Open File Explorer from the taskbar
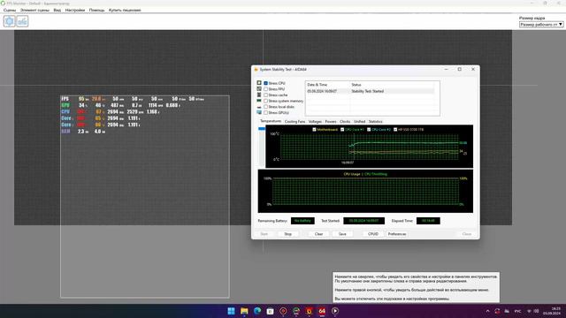 tap(244, 311)
